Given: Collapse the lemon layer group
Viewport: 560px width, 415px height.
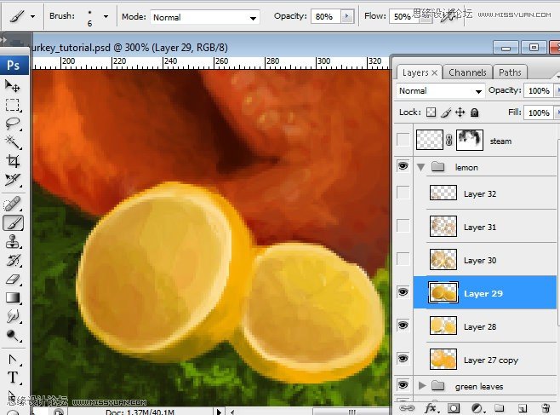Looking at the screenshot, I should point(421,167).
